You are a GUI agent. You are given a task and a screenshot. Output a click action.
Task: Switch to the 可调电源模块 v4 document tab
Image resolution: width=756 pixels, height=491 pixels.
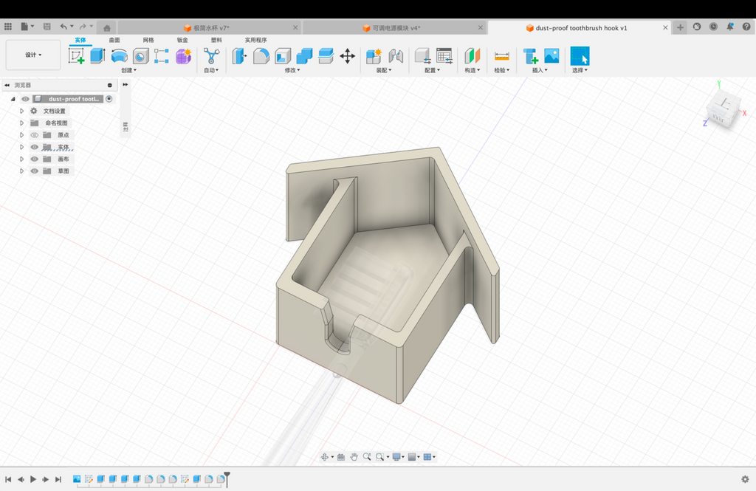[396, 28]
